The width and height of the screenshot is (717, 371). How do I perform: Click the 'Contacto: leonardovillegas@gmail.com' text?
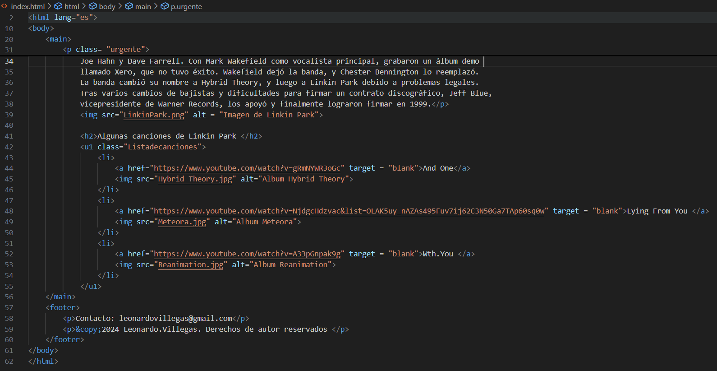(154, 319)
